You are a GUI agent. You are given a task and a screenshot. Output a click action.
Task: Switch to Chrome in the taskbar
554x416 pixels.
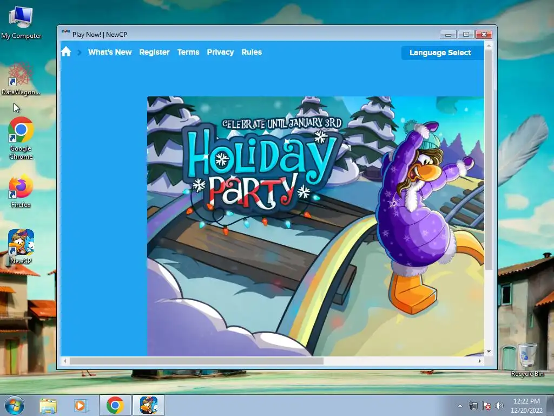(115, 405)
